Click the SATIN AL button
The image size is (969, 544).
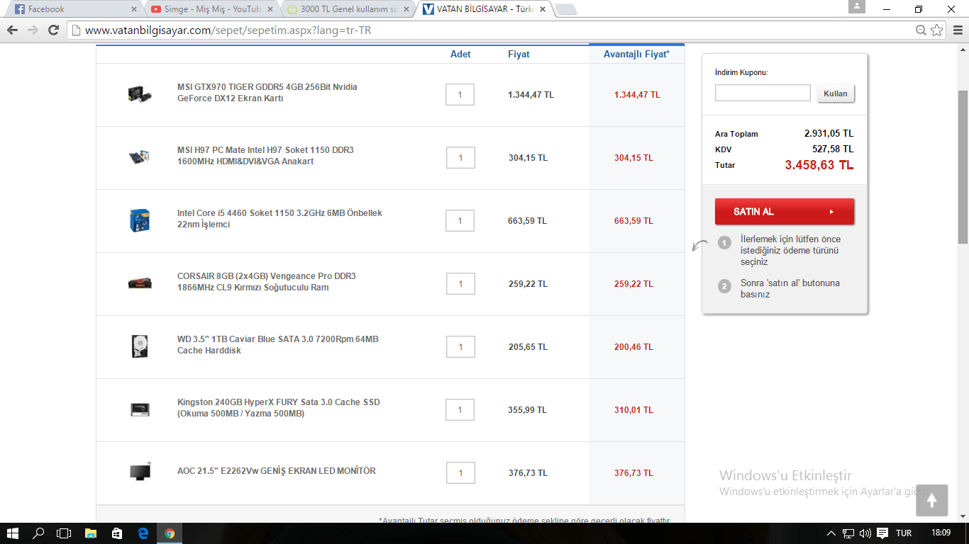pyautogui.click(x=785, y=212)
